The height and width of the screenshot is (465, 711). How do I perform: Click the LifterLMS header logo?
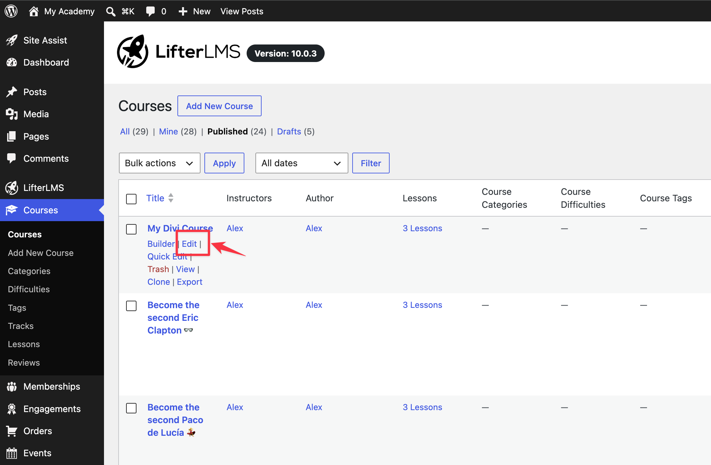coord(178,52)
